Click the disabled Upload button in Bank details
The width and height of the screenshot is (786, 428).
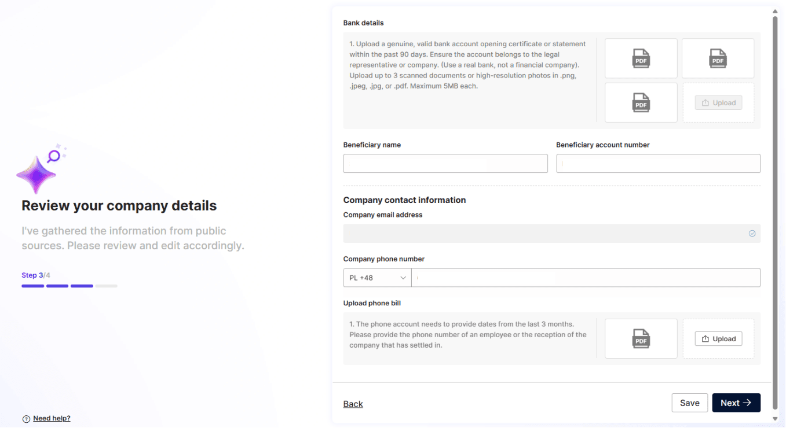point(718,103)
